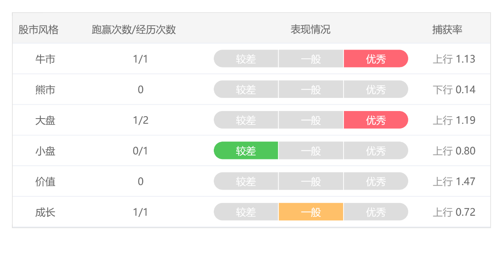503x255 pixels.
Task: Click the 大盘 style label
Action: [45, 120]
